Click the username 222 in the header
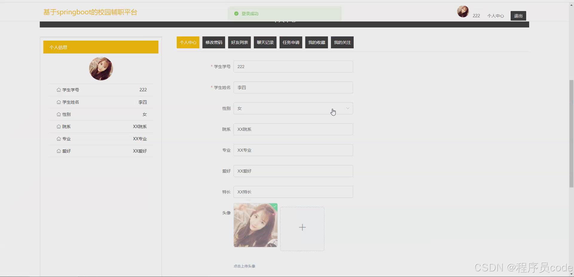The width and height of the screenshot is (574, 277). point(476,16)
